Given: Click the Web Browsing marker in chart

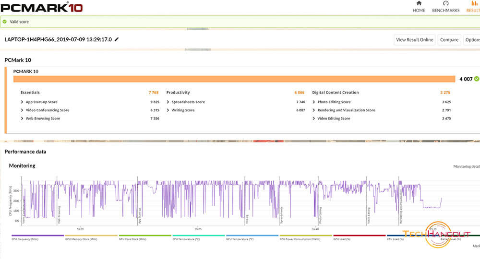Looking at the screenshot, I should (x=60, y=215).
